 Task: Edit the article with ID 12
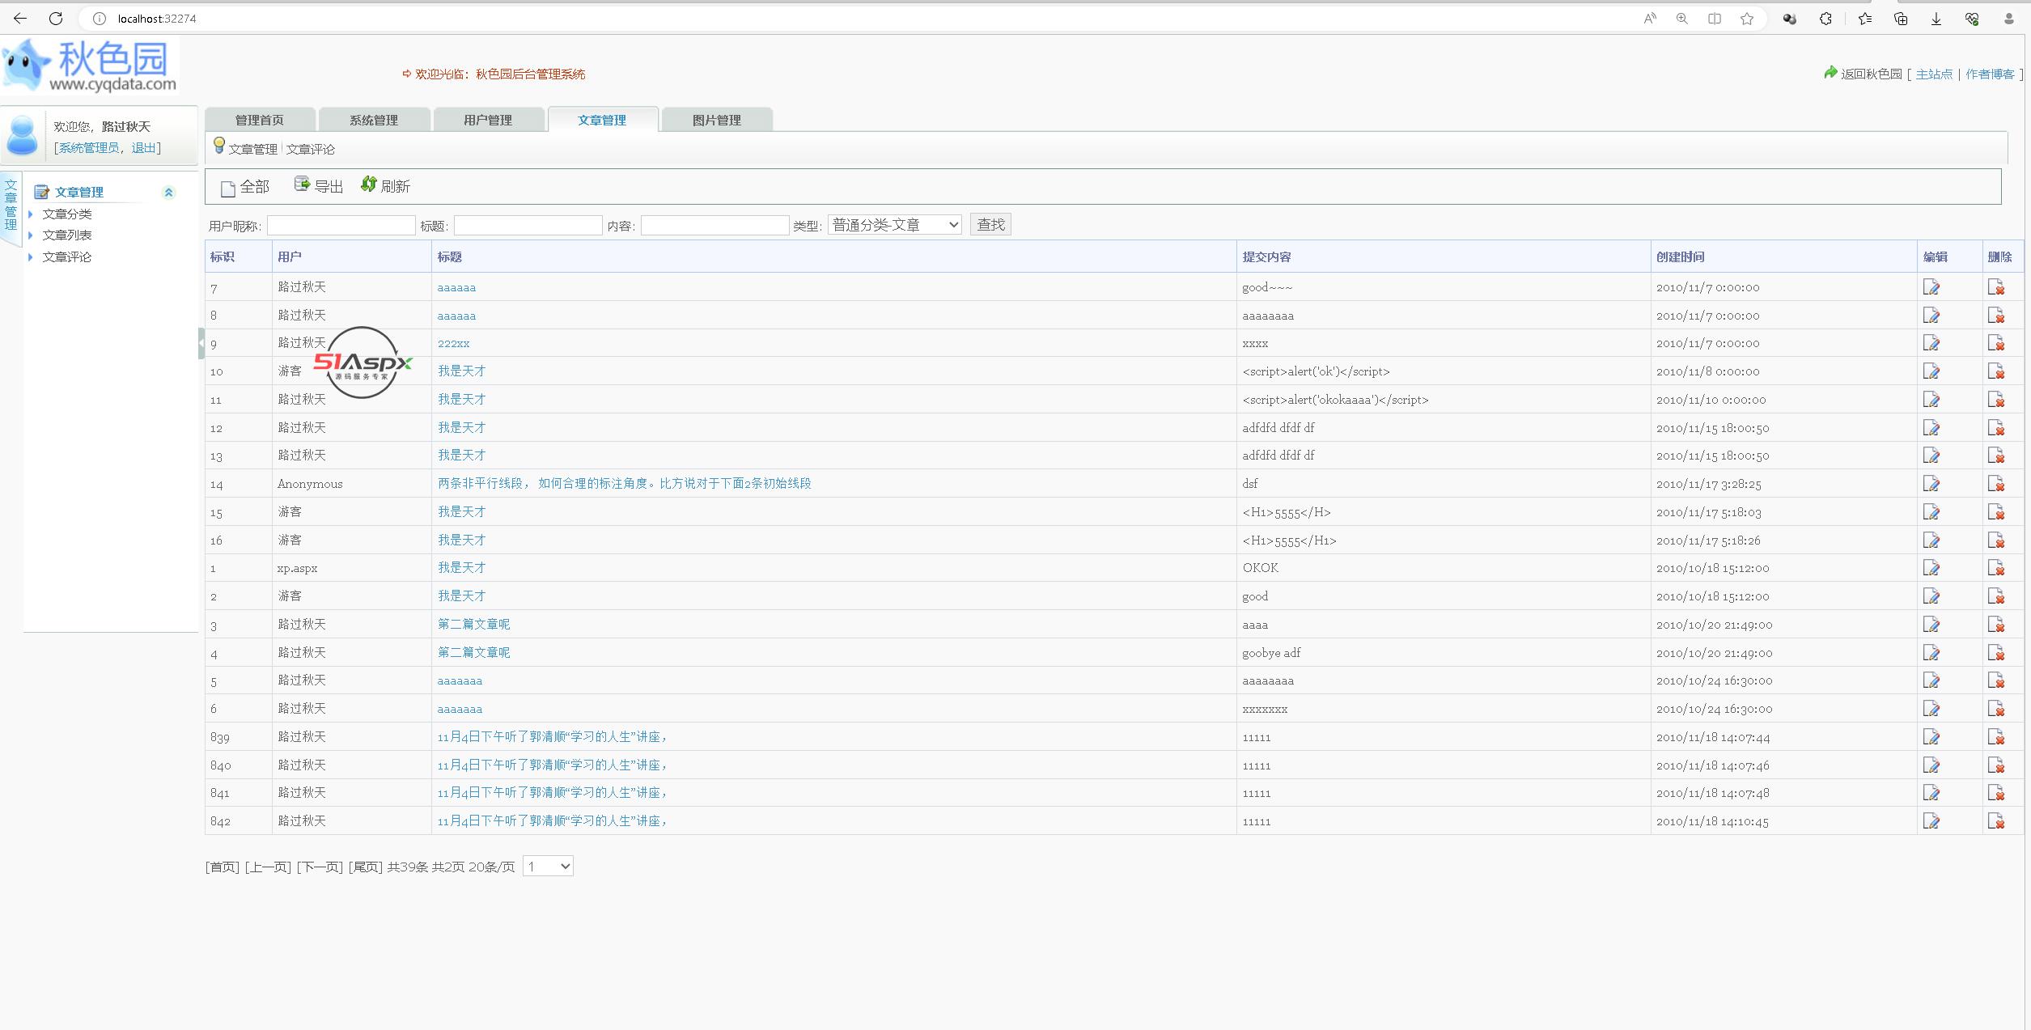click(1931, 427)
